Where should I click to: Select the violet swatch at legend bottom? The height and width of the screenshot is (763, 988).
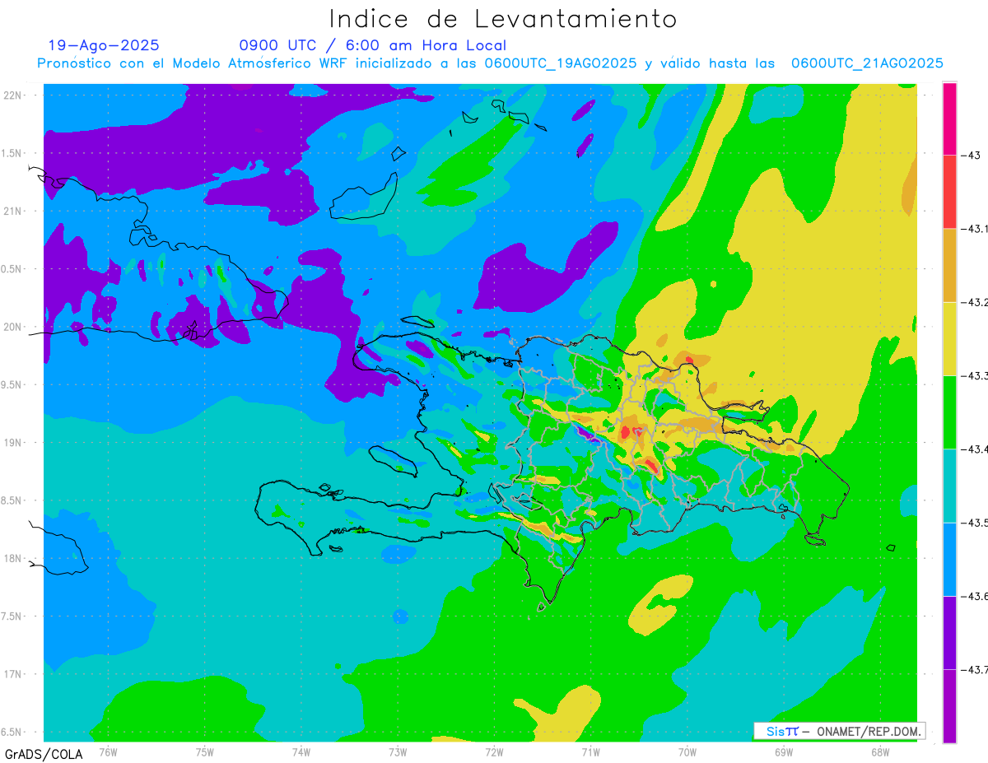point(949,705)
